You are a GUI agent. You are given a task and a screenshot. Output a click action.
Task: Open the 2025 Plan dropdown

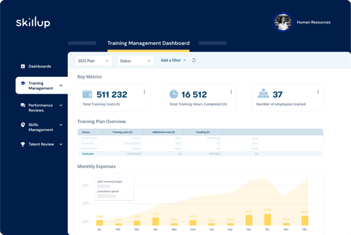(93, 61)
